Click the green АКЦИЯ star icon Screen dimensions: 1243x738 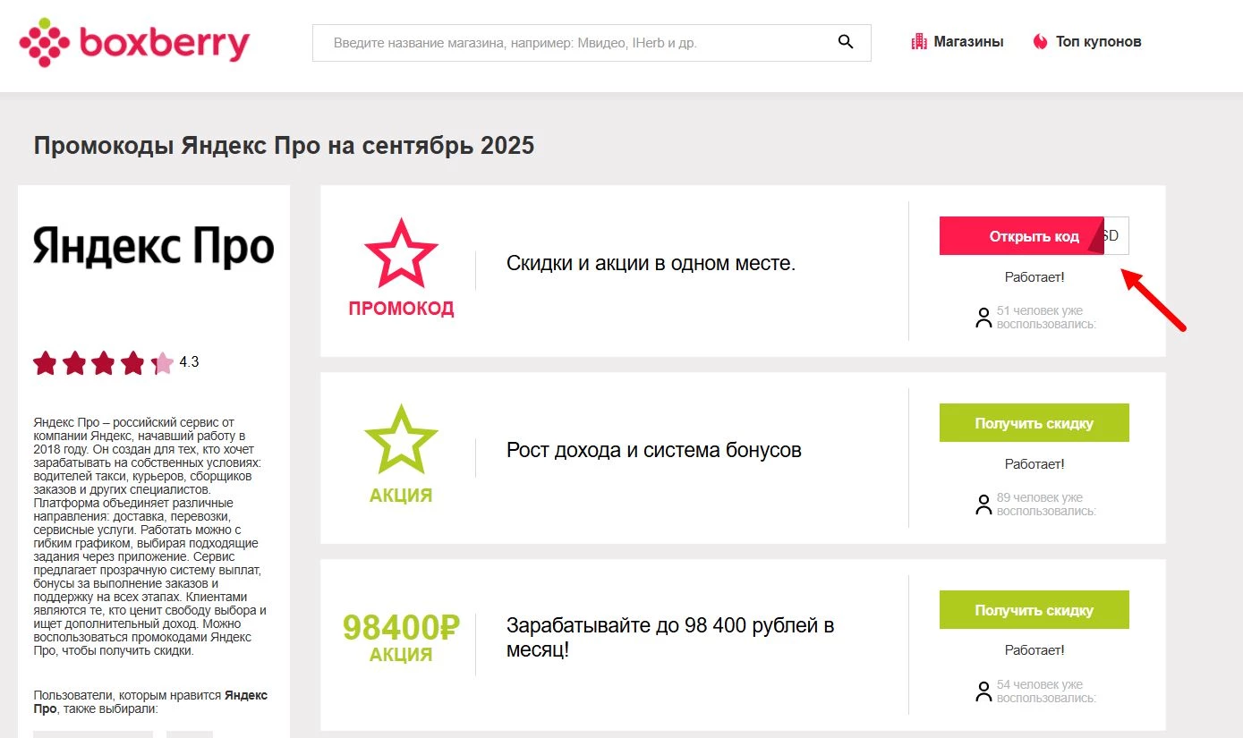click(401, 438)
